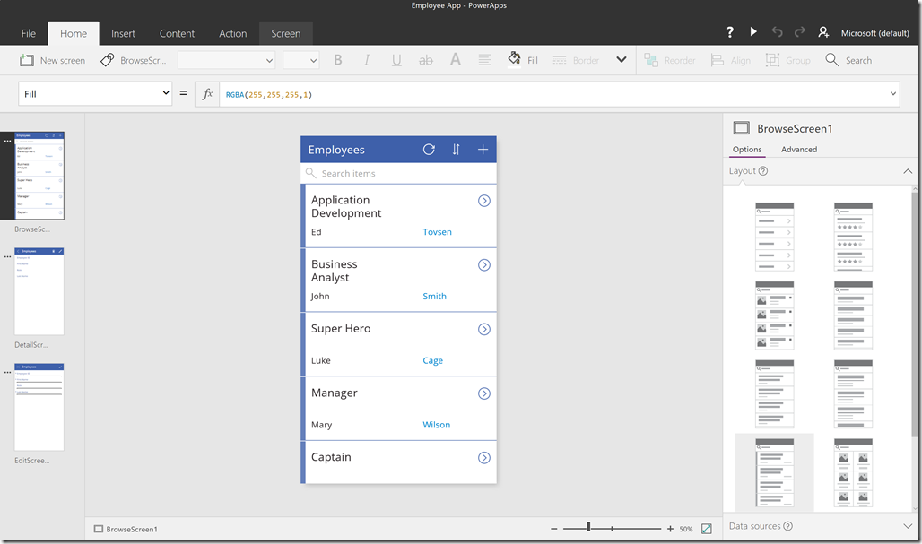Screen dimensions: 922x544
Task: Switch to Advanced tab in right pane
Action: 799,149
